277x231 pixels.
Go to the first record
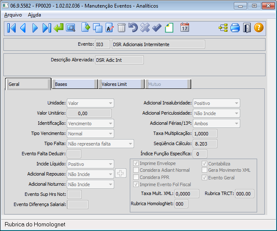click(11, 28)
